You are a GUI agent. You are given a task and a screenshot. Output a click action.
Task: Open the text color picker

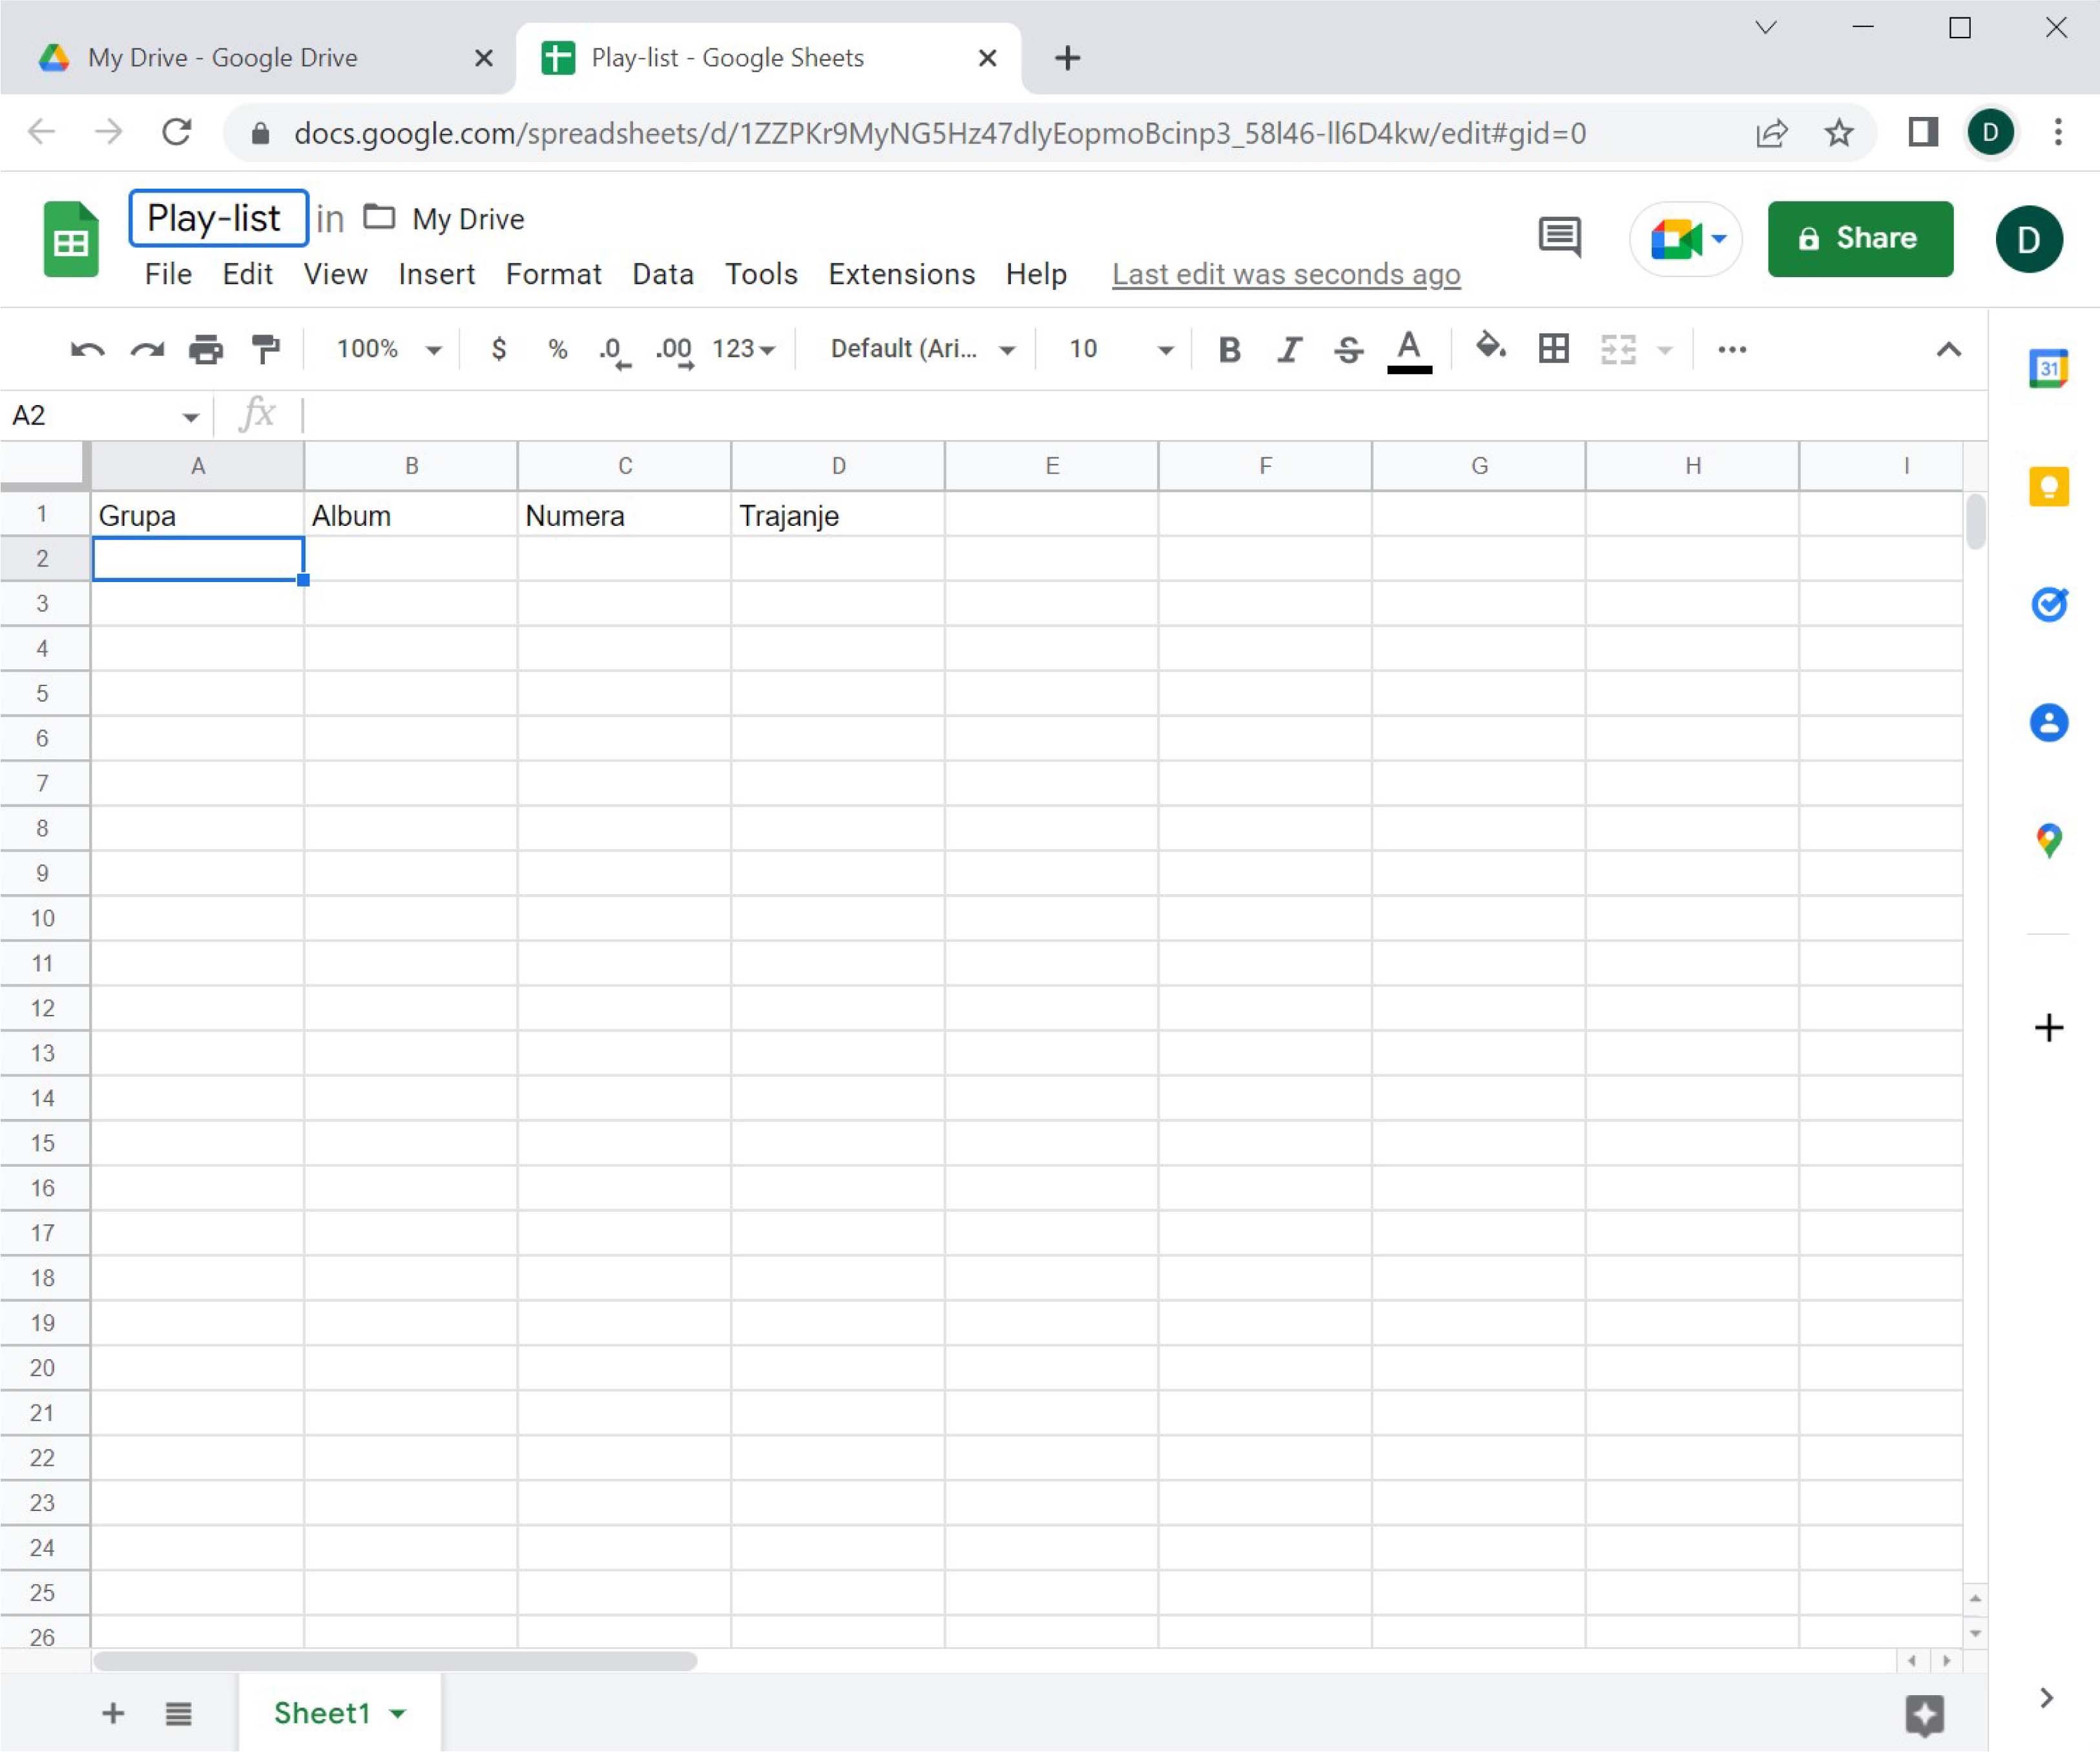(1409, 349)
